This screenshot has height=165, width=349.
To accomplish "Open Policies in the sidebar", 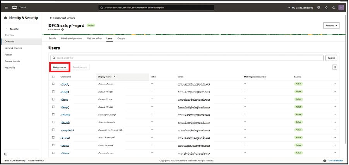I will (9, 55).
